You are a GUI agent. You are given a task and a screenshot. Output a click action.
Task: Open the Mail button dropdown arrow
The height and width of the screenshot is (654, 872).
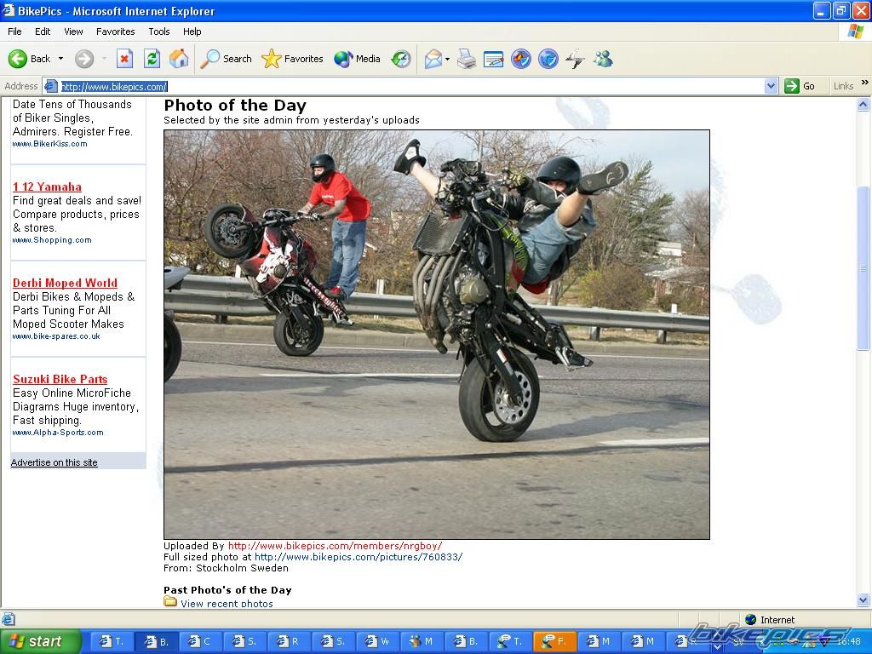click(x=448, y=59)
